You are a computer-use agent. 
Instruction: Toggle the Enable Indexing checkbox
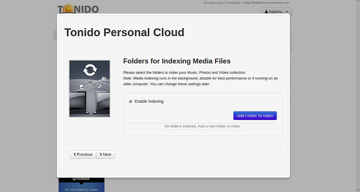(131, 101)
